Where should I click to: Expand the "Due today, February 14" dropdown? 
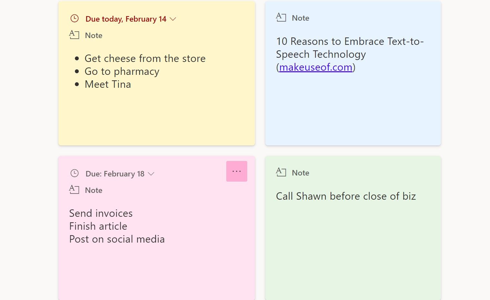(173, 19)
